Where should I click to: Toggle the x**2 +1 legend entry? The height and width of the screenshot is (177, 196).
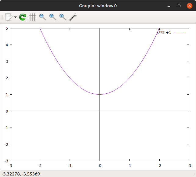point(164,33)
